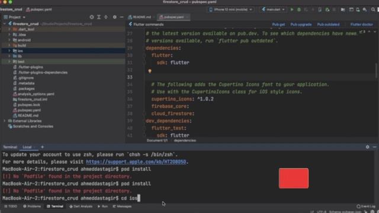379x213 pixels.
Task: Select the .flutter-plugins file
Action: click(x=28, y=67)
